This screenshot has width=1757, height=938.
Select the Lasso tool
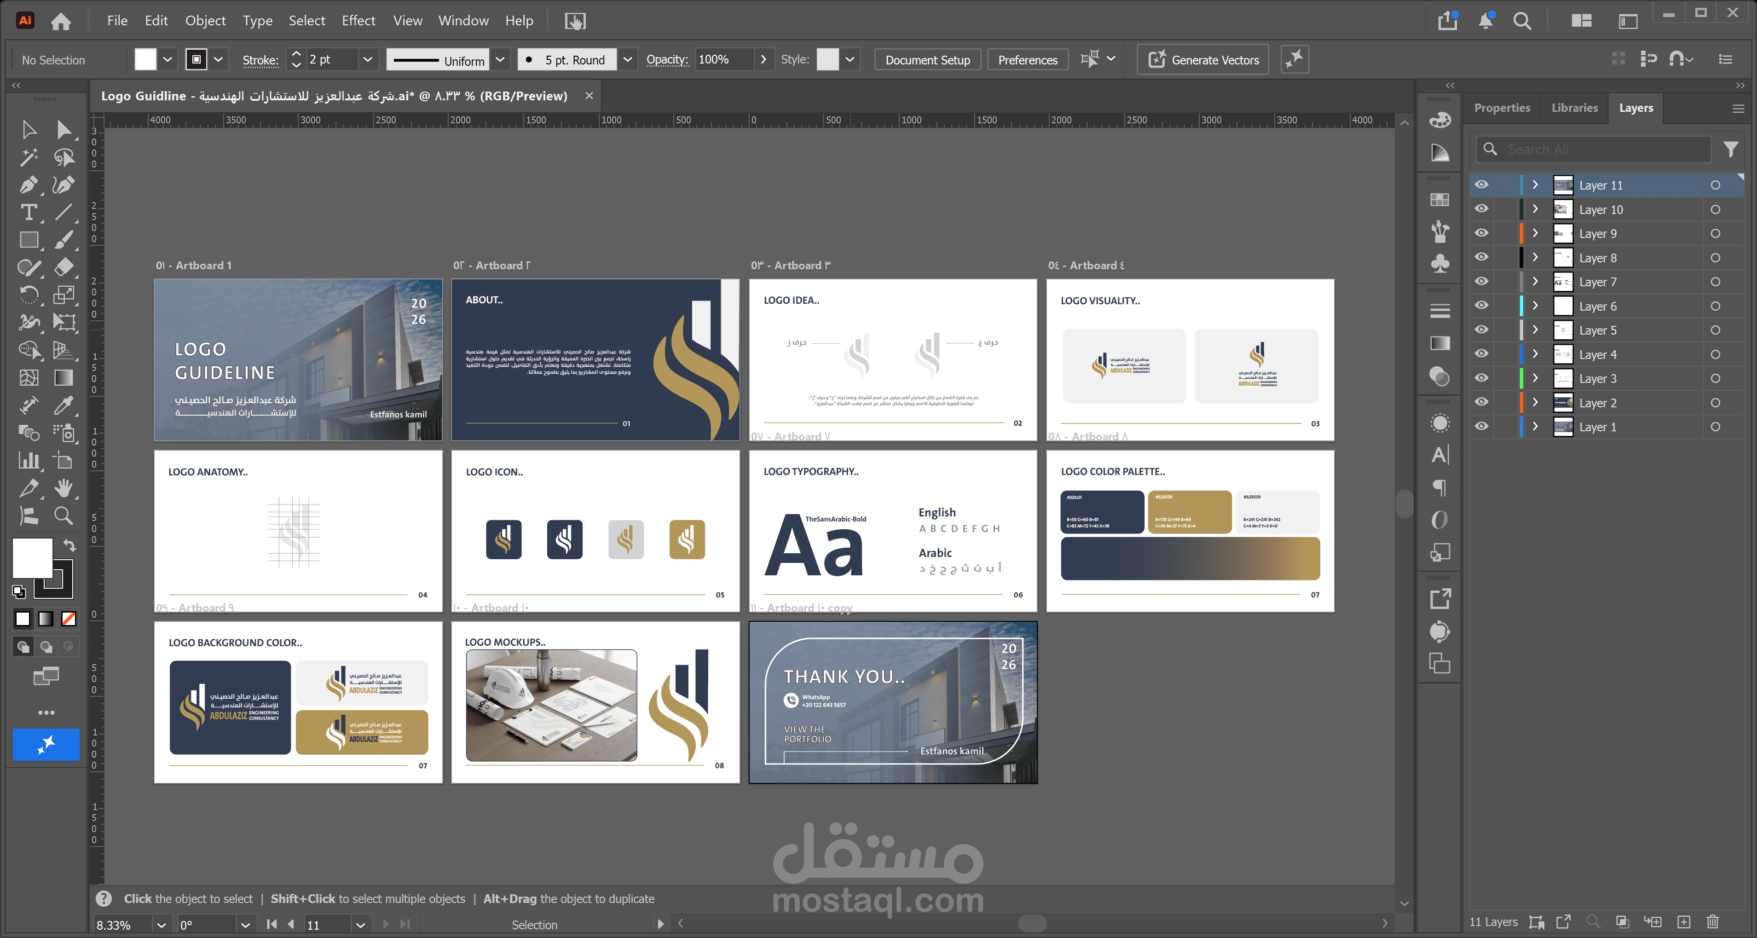[x=64, y=157]
